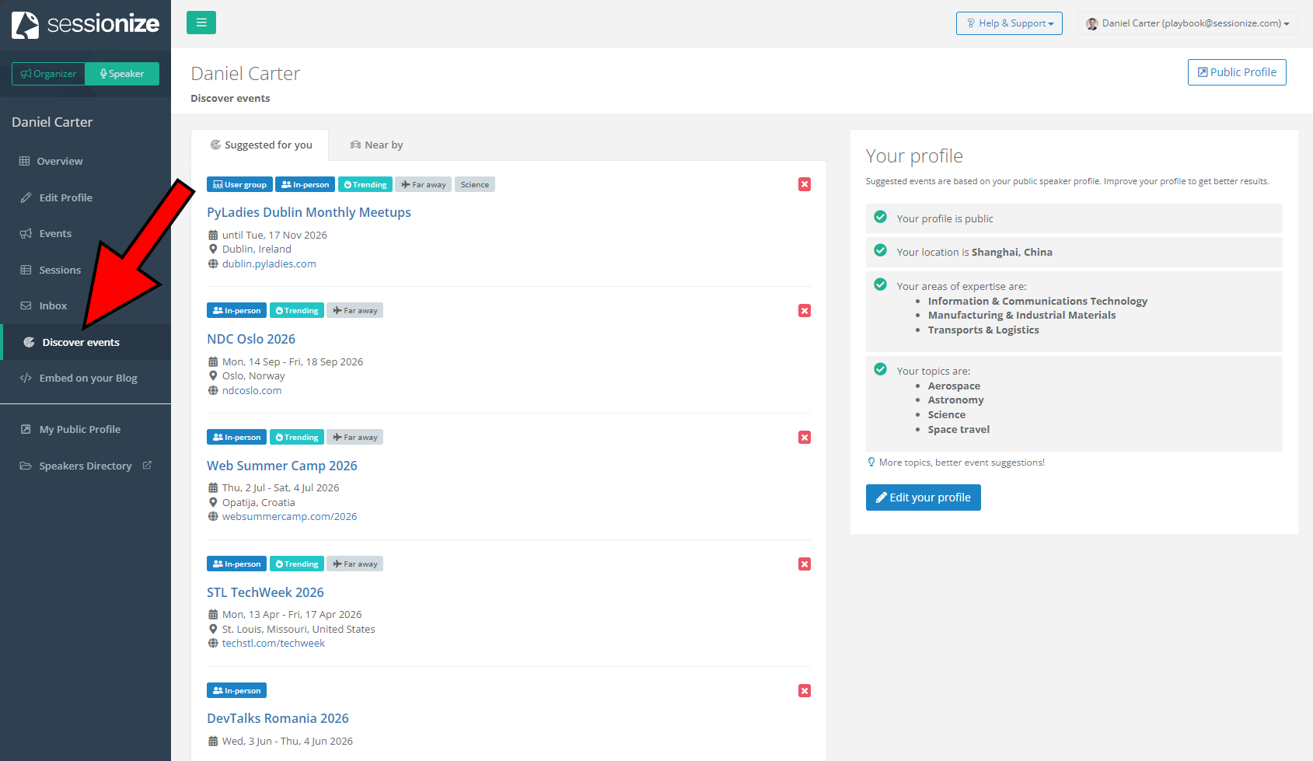Screen dimensions: 1313x761
Task: Dismiss the STL TechWeek 2026 suggestion
Action: 805,564
